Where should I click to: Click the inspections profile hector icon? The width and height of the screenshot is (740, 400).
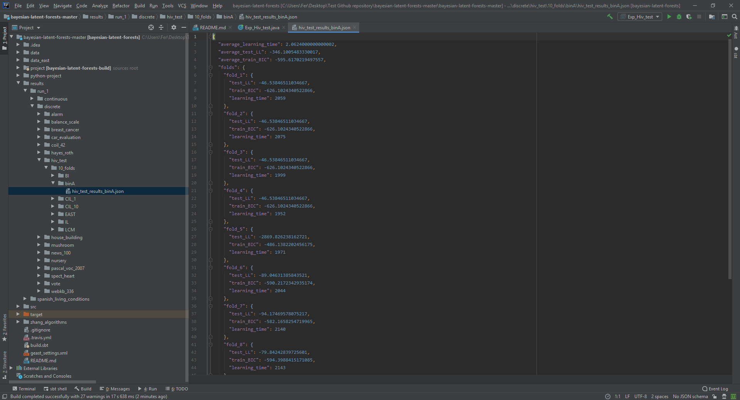click(724, 397)
